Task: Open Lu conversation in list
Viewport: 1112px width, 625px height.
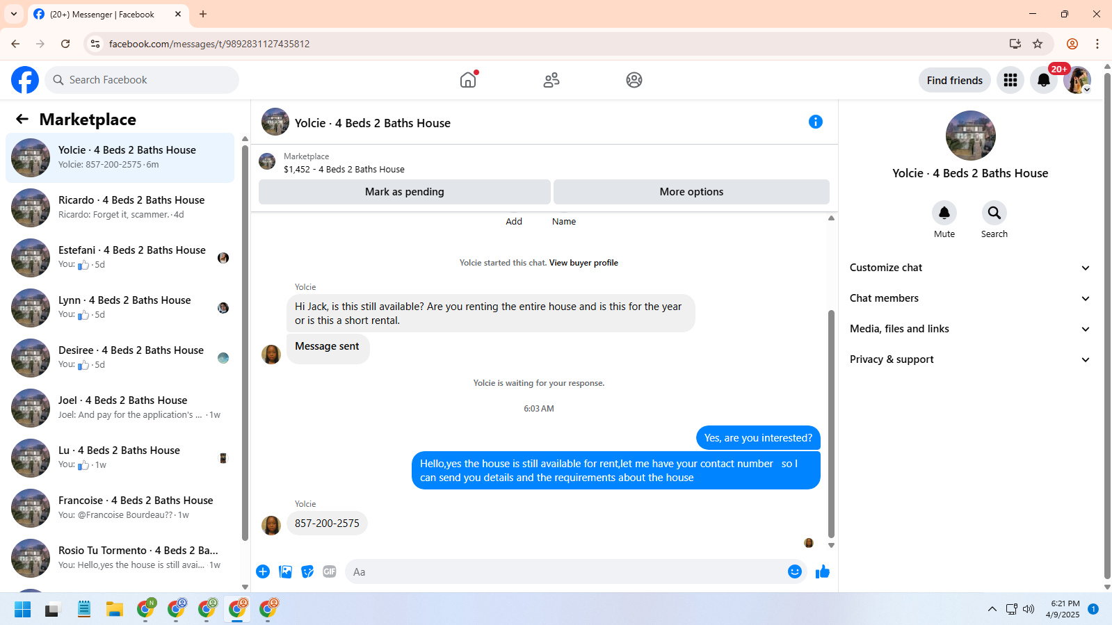Action: (120, 458)
